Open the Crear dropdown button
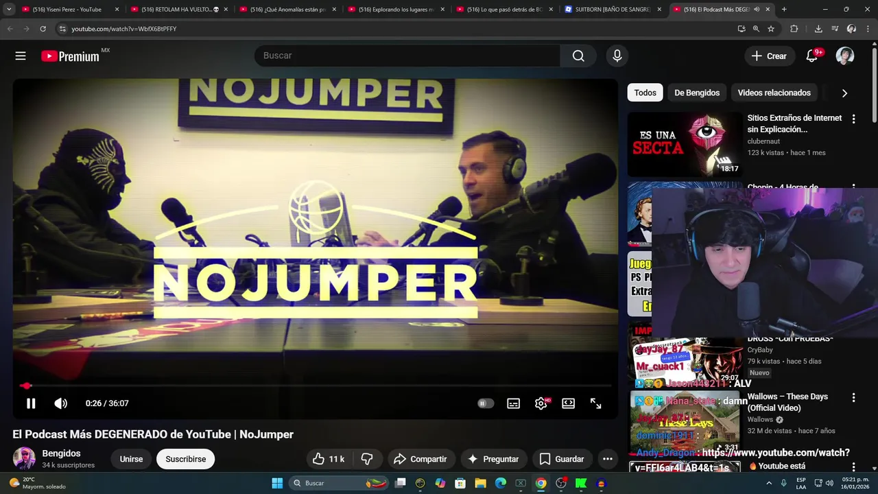Screen dimensions: 878x494 click(x=769, y=56)
